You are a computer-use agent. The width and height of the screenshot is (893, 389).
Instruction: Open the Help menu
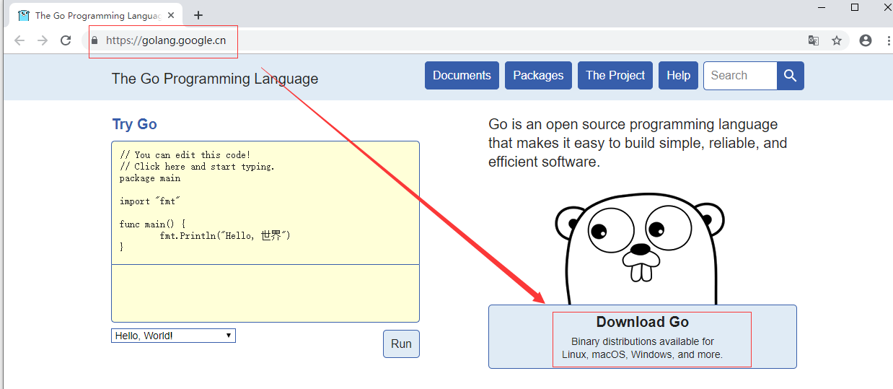[x=678, y=76]
